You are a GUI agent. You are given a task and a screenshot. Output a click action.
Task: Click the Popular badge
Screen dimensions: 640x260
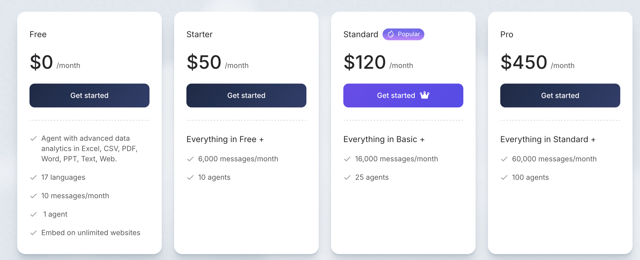click(x=403, y=34)
